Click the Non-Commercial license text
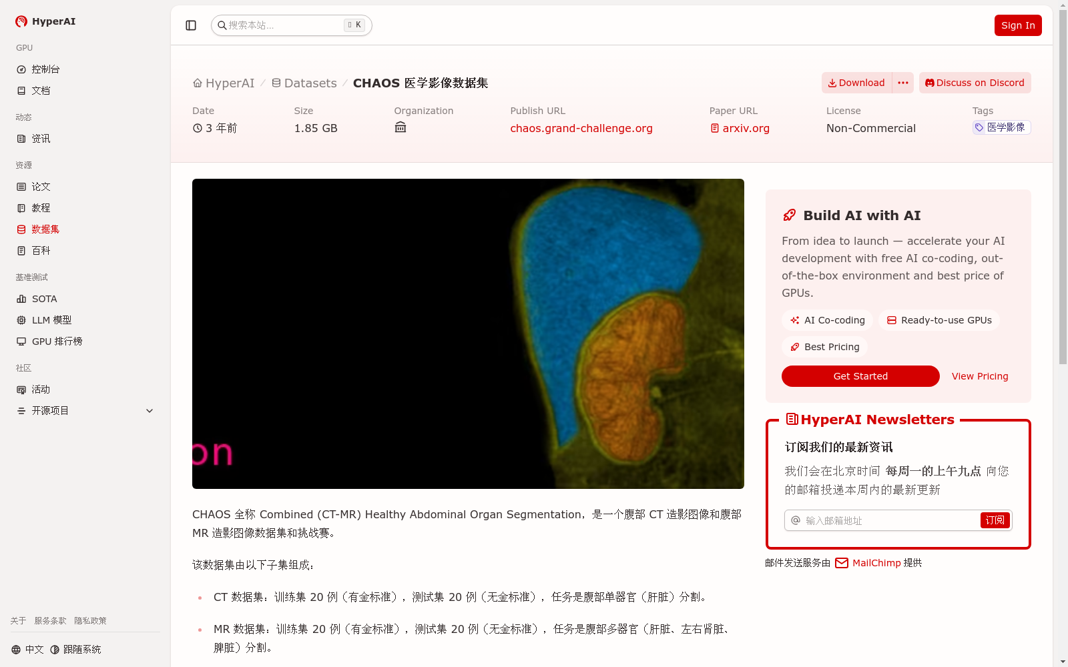Viewport: 1068px width, 667px height. click(871, 128)
